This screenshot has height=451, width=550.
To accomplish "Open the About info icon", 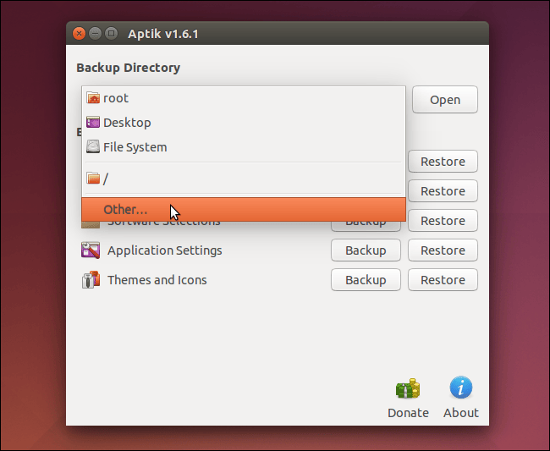I will click(x=461, y=389).
